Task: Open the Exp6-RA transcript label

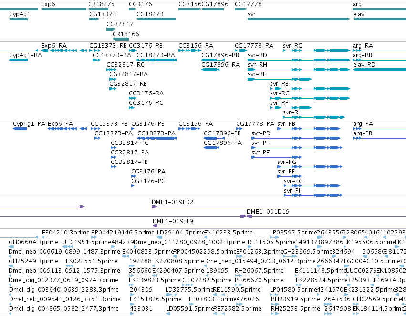Action: click(x=54, y=46)
